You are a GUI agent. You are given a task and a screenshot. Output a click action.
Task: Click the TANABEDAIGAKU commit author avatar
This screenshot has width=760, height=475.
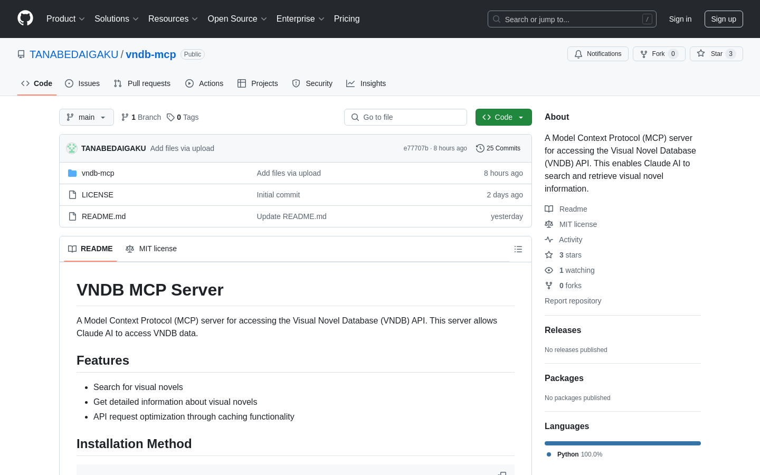tap(72, 148)
